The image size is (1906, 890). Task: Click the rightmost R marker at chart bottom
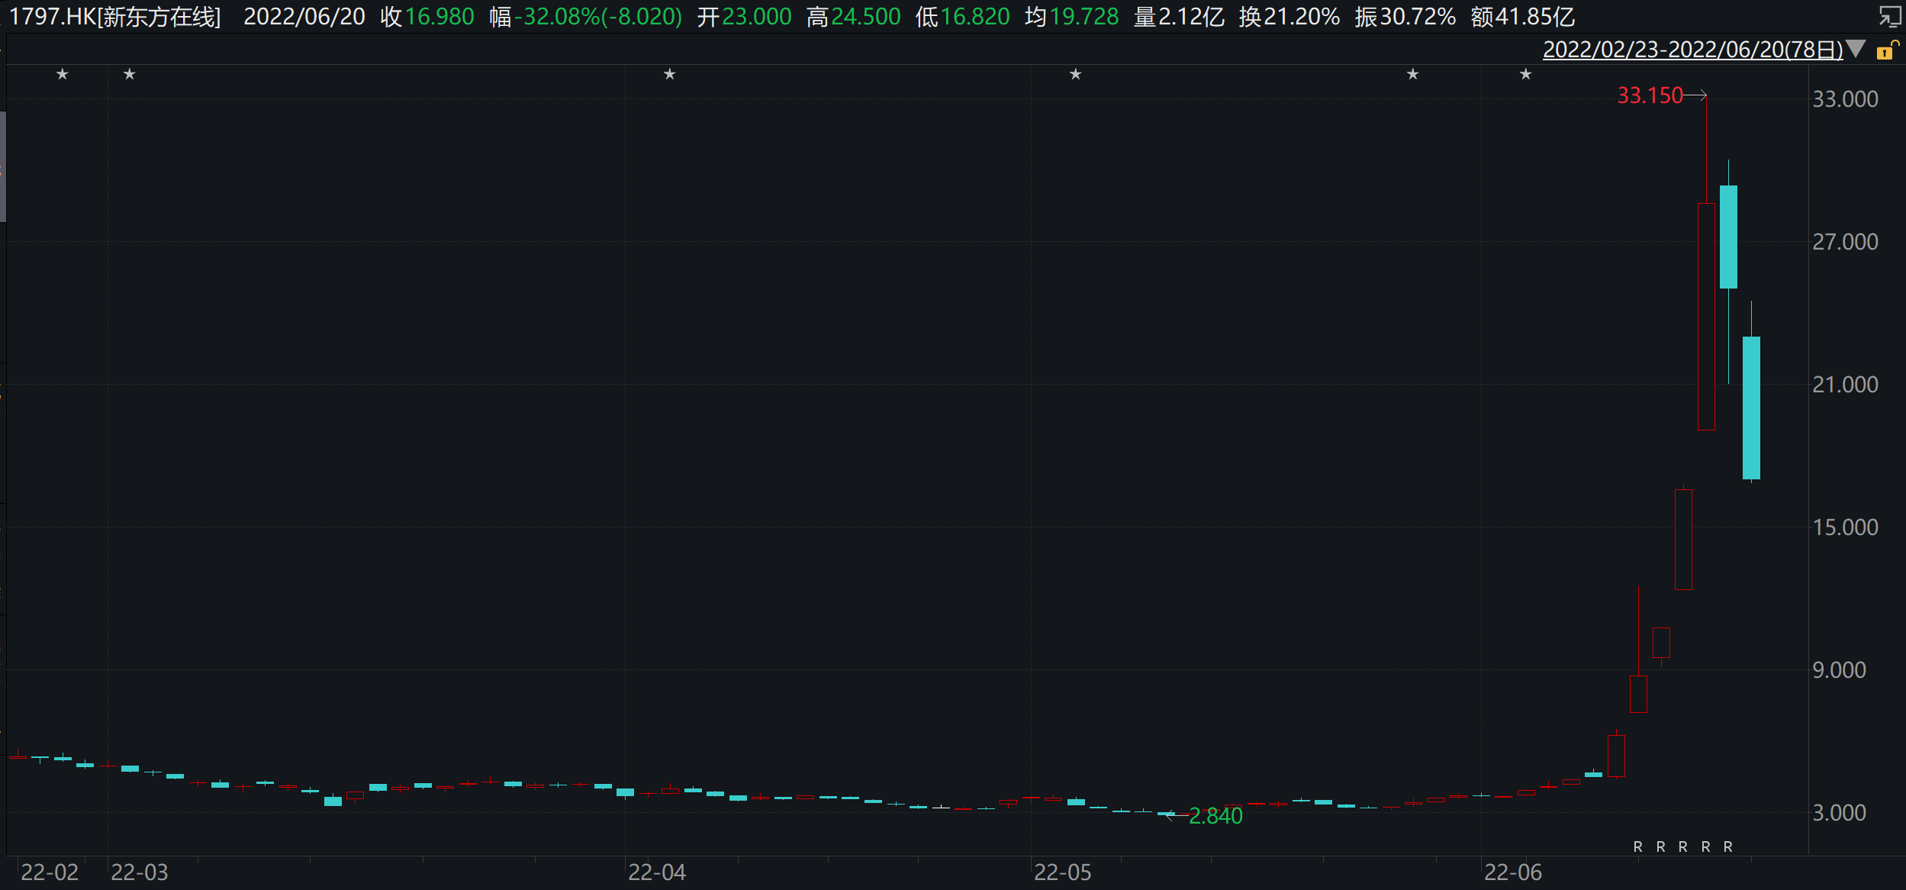click(1728, 847)
